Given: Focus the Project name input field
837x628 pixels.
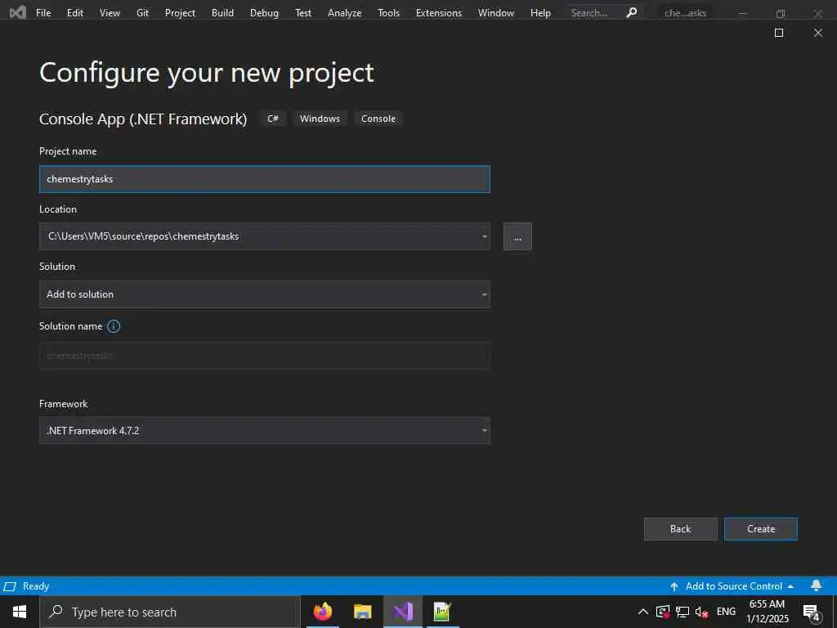Looking at the screenshot, I should click(x=265, y=179).
